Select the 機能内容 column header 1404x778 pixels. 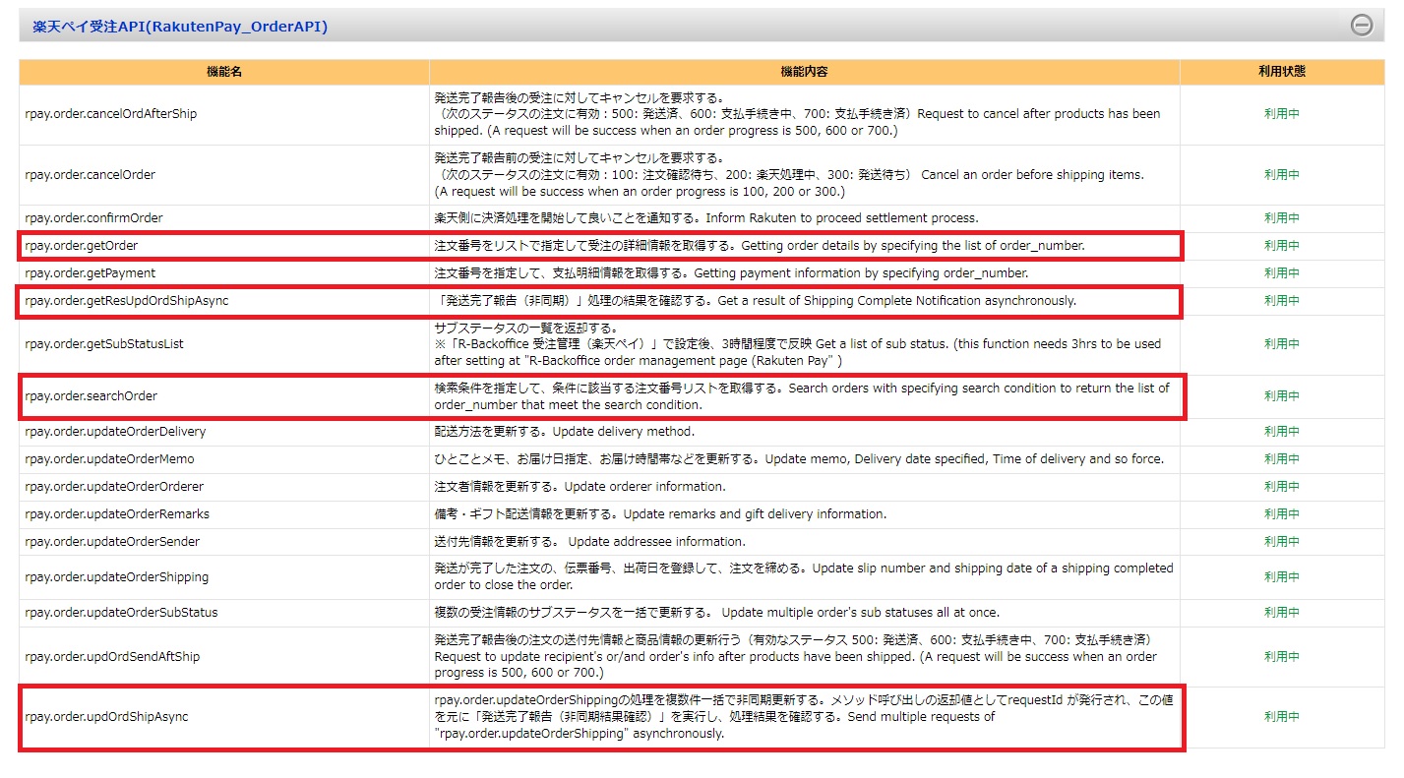tap(804, 72)
